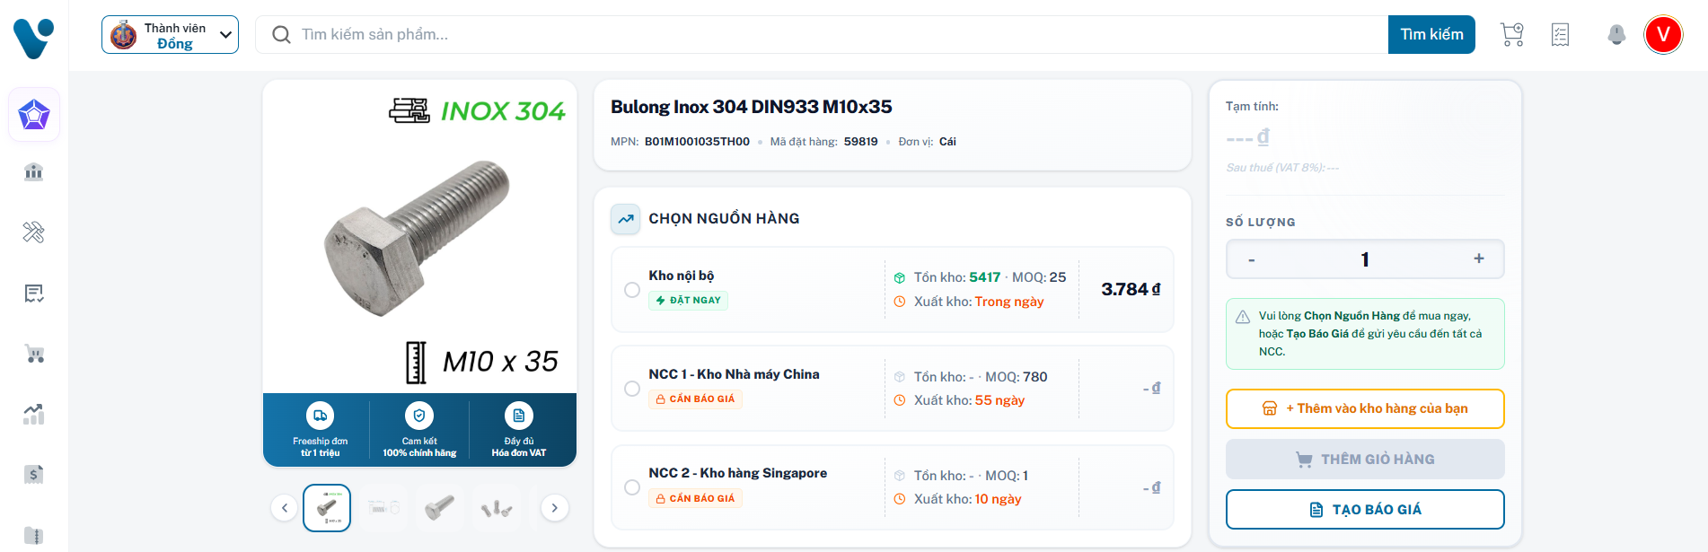Click the ĐẶT NGAY badge
1708x552 pixels.
point(689,301)
